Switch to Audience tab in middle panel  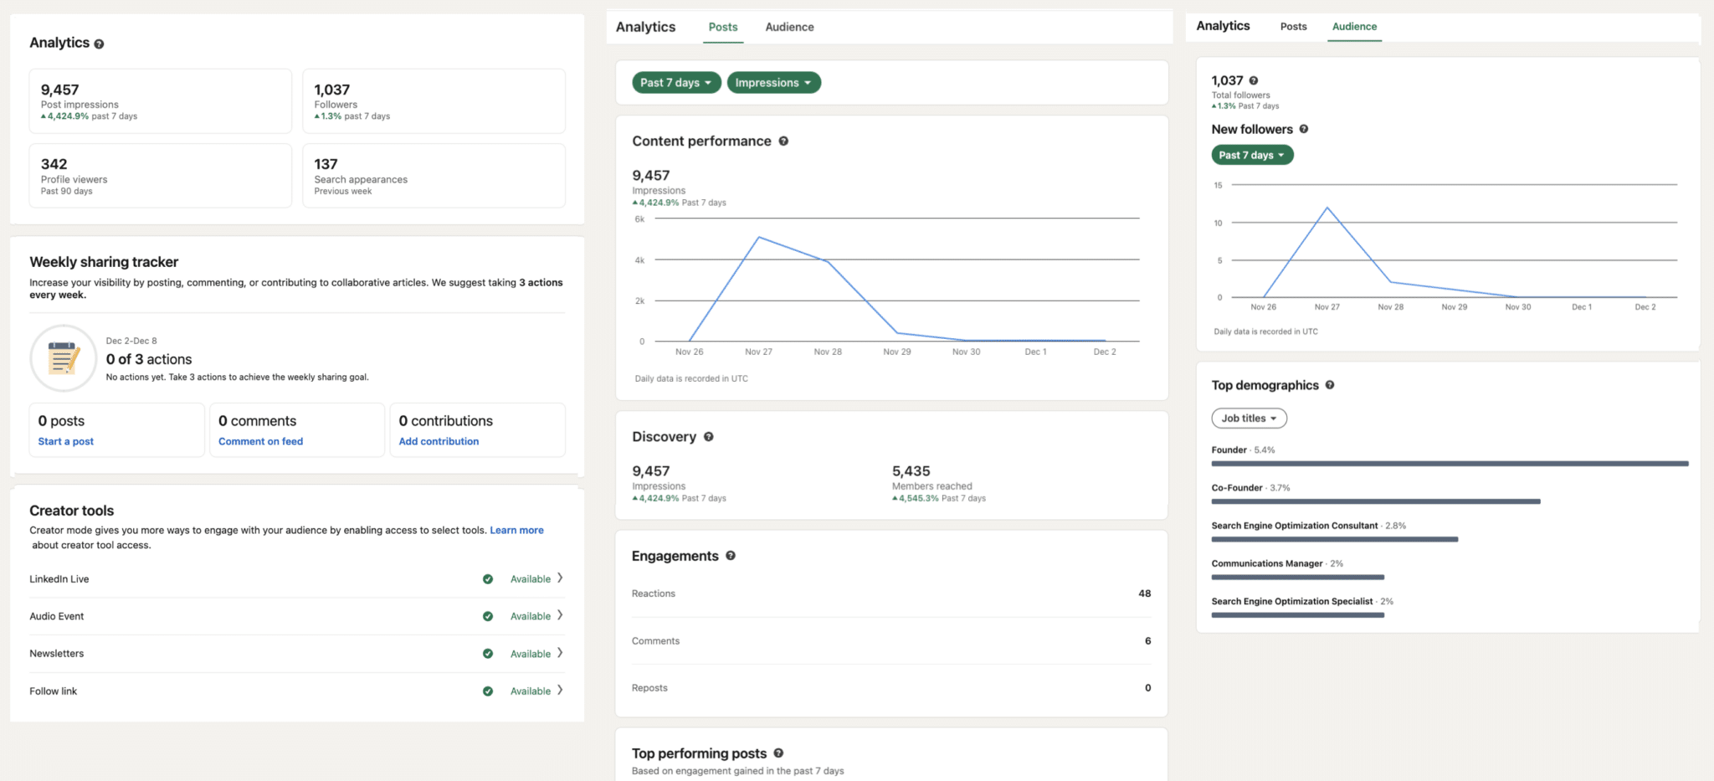[x=789, y=27]
